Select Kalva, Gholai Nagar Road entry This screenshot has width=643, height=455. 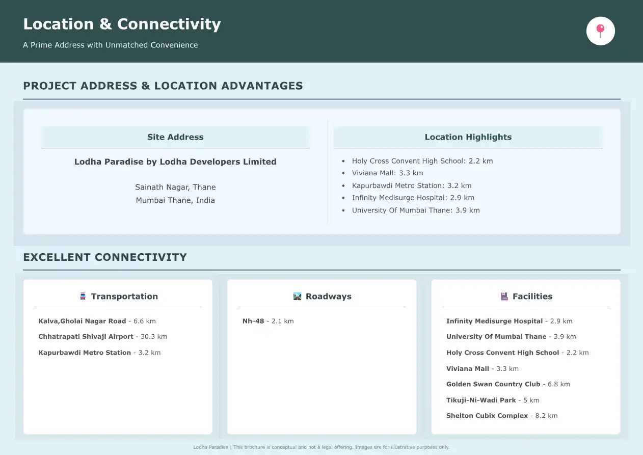click(97, 322)
